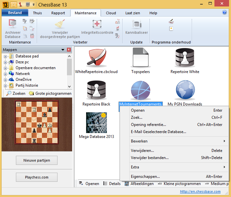Open the Extra submenu
The width and height of the screenshot is (231, 197).
[178, 167]
